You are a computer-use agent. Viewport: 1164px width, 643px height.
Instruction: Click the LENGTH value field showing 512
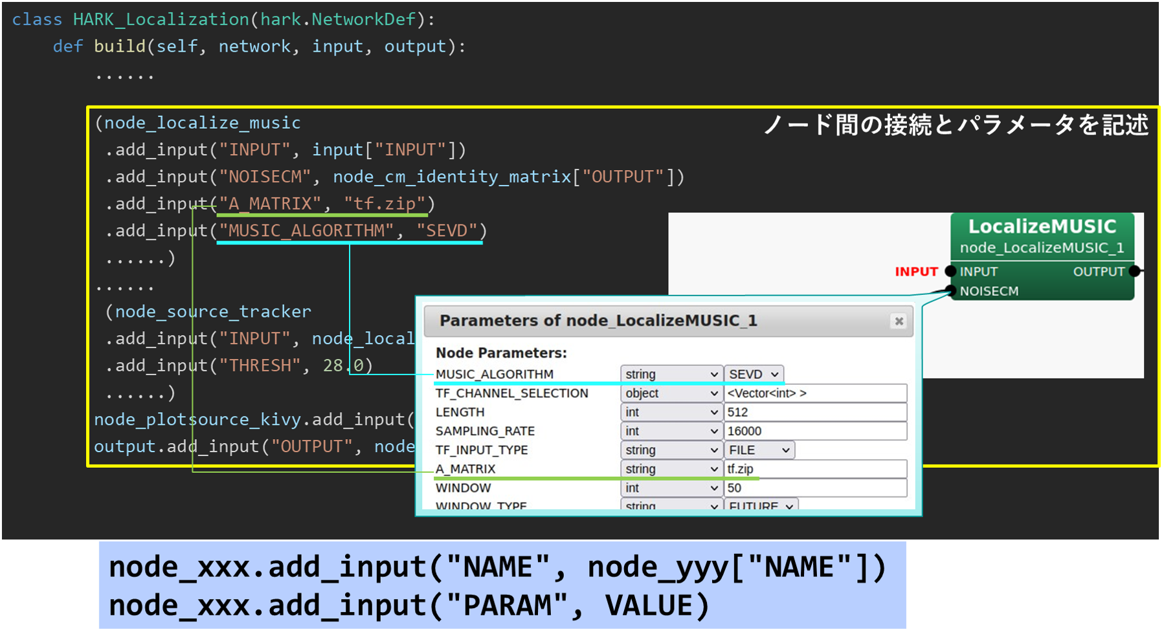pos(815,412)
